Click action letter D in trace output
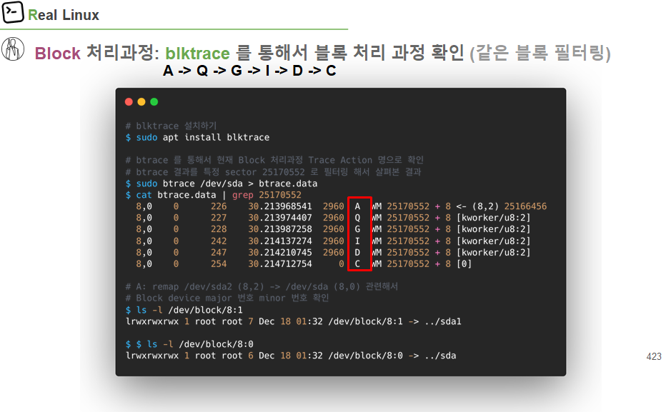This screenshot has width=671, height=412. [x=357, y=253]
